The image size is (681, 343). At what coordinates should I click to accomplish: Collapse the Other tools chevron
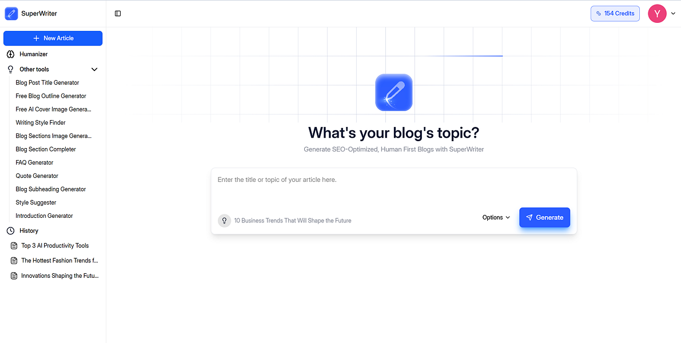[x=94, y=69]
